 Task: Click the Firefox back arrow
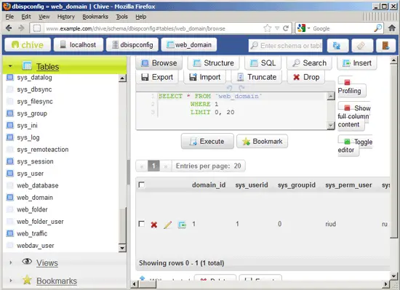[x=9, y=28]
